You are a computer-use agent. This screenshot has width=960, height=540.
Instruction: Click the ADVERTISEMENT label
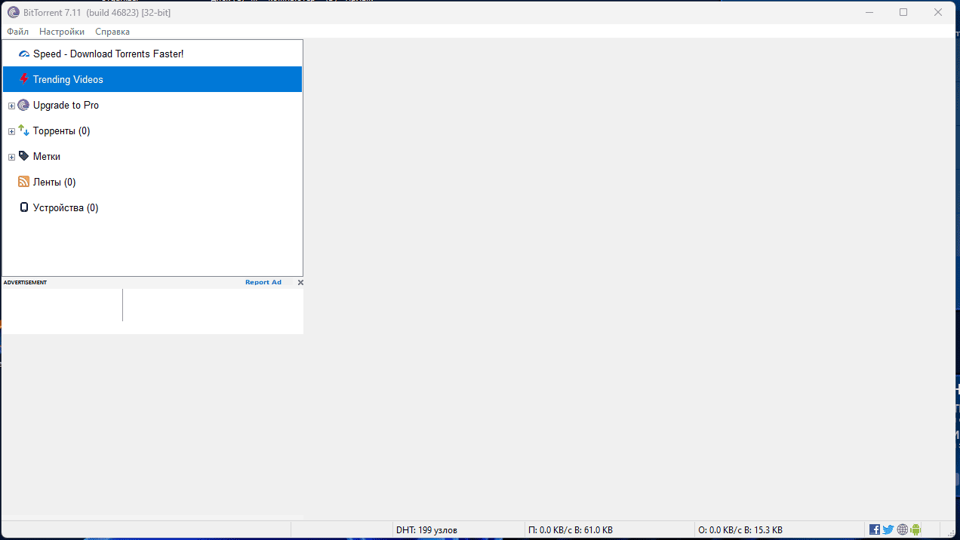(x=25, y=282)
